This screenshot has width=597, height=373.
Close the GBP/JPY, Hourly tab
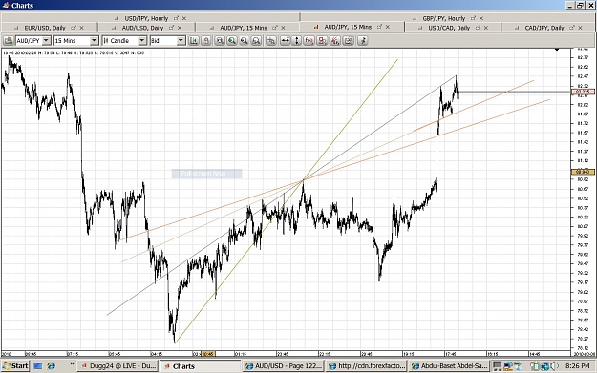click(x=481, y=18)
